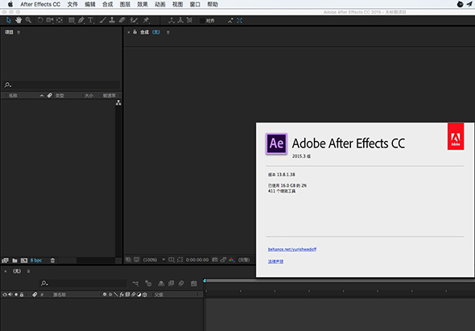Viewport: 475px width, 331px height.
Task: Select the Zoom magnifier tool
Action: [x=28, y=20]
